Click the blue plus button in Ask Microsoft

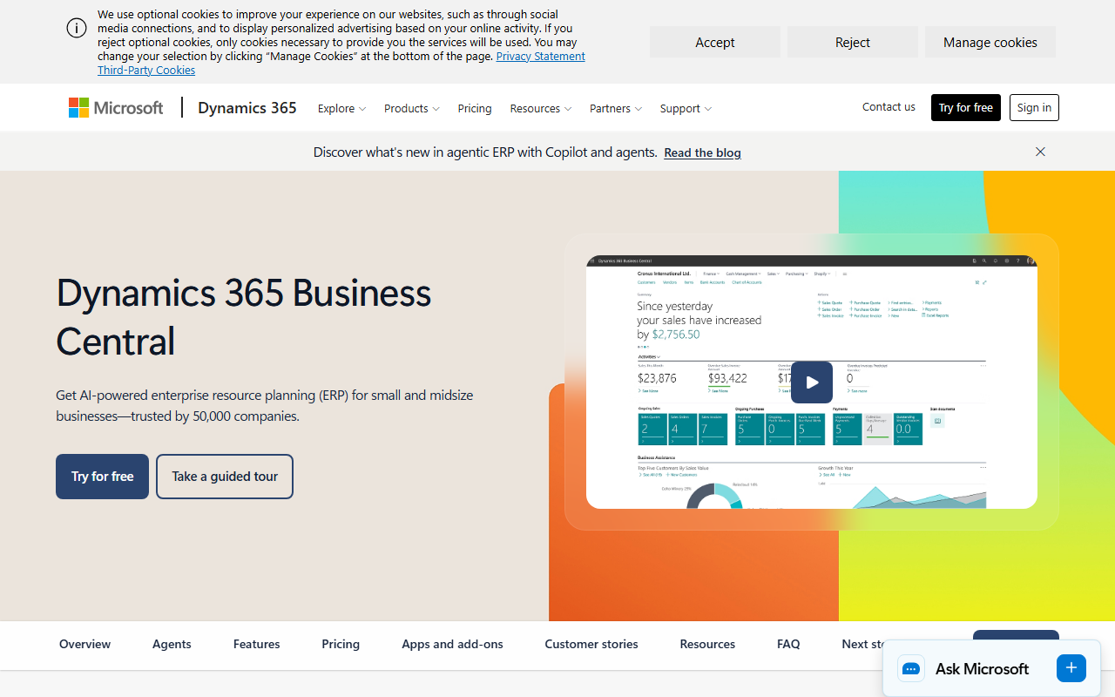[x=1071, y=668]
